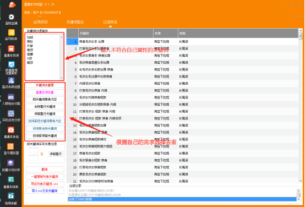Viewport: 305px width, 207px height.
Task: Open the 直通车找词 train icon
Action: pyautogui.click(x=11, y=48)
